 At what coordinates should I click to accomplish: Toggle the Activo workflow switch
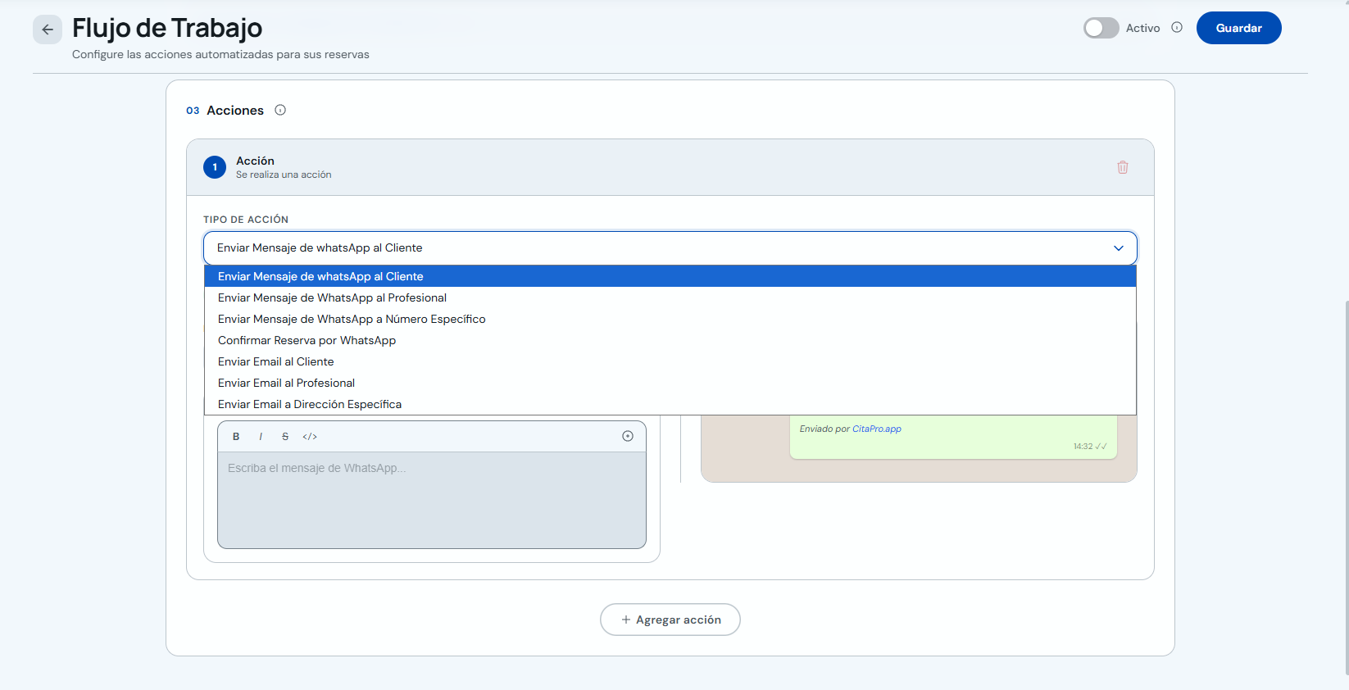pyautogui.click(x=1101, y=28)
